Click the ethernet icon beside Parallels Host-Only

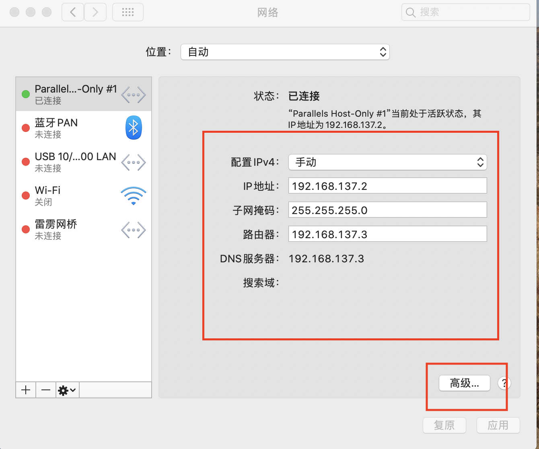point(134,95)
